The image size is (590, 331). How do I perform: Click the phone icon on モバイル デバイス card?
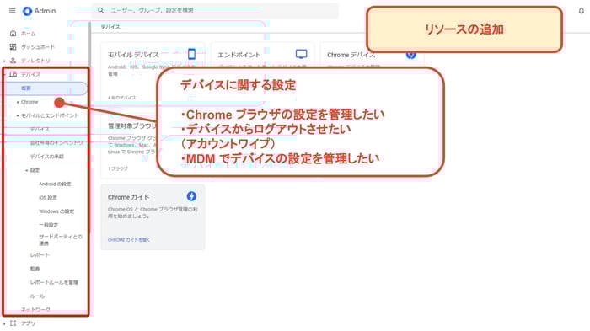[191, 54]
